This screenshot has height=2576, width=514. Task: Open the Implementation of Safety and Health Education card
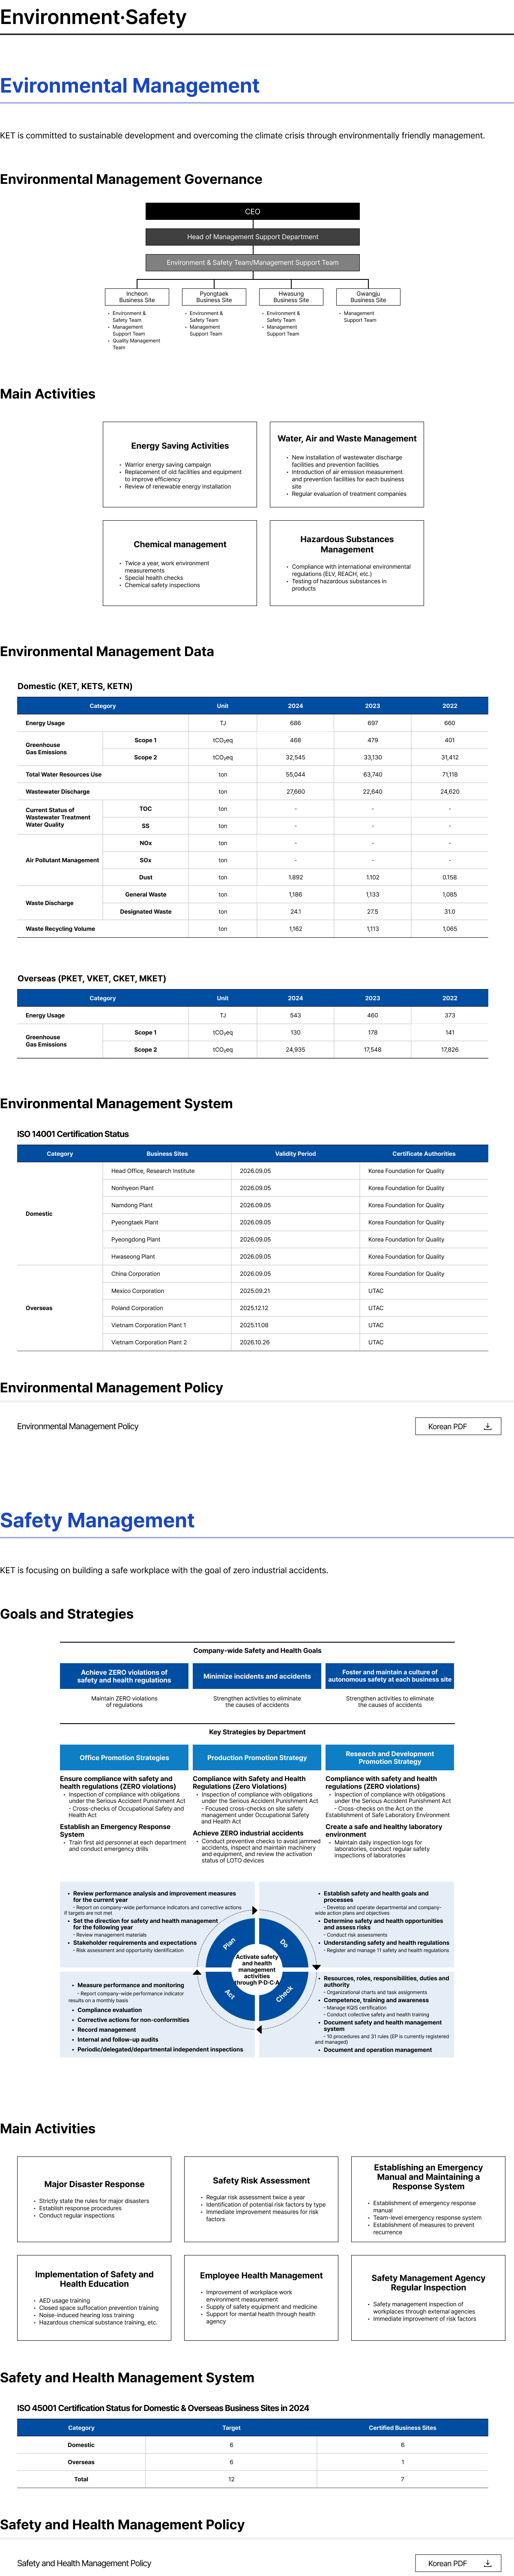coord(94,2297)
